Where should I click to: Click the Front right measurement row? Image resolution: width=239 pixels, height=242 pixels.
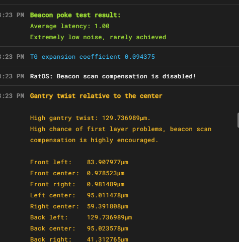tap(77, 184)
